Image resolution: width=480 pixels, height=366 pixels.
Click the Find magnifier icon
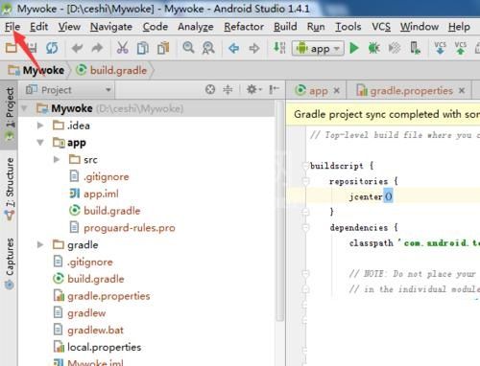pos(188,48)
